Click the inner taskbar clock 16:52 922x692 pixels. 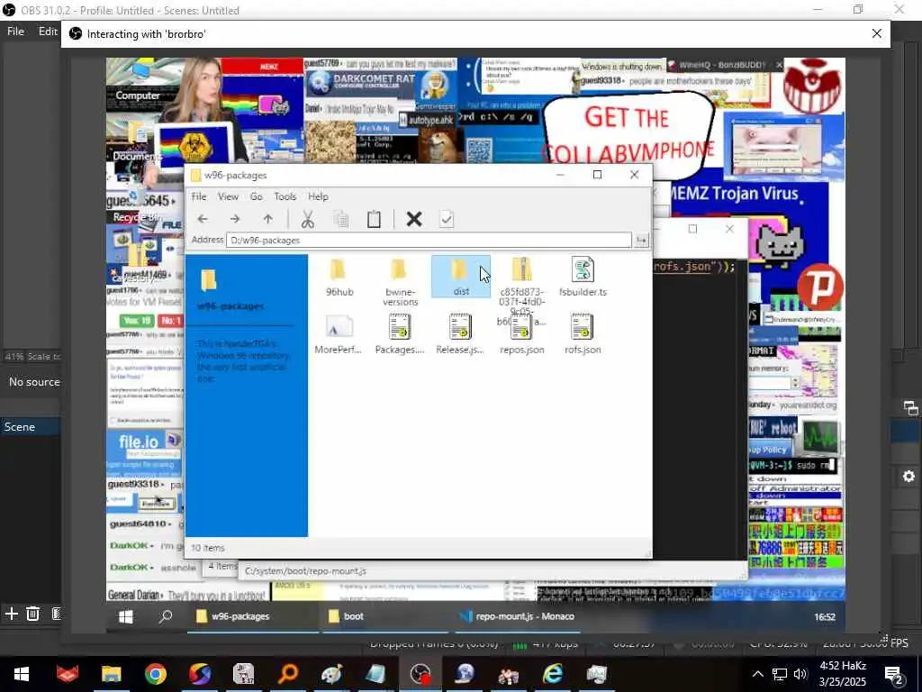825,617
